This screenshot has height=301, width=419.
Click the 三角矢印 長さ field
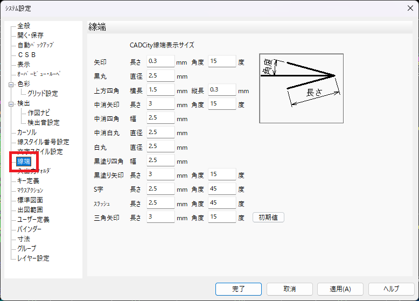tap(160, 216)
